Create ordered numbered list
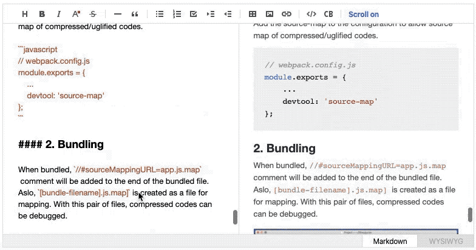 [176, 14]
